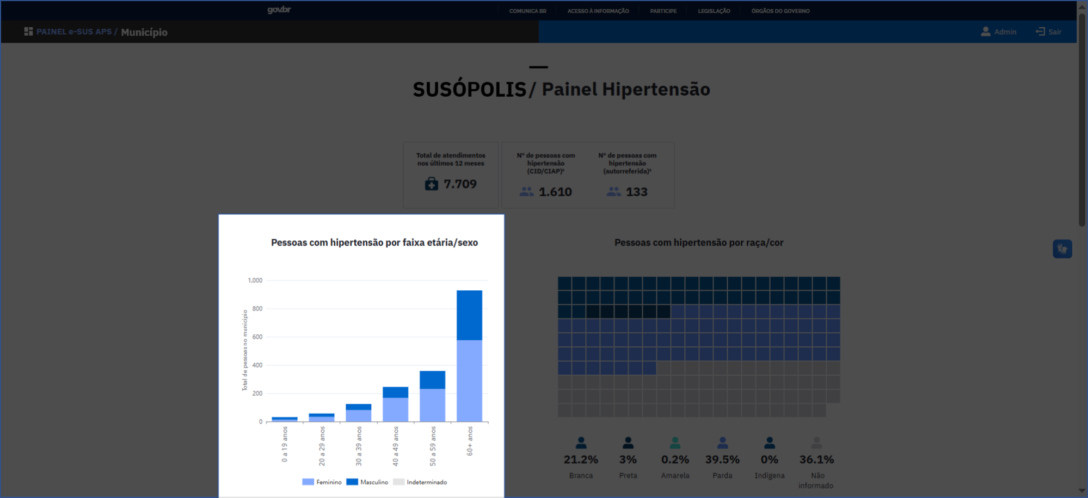Toggle Feminino series in chart legend
The image size is (1088, 498).
[x=322, y=482]
